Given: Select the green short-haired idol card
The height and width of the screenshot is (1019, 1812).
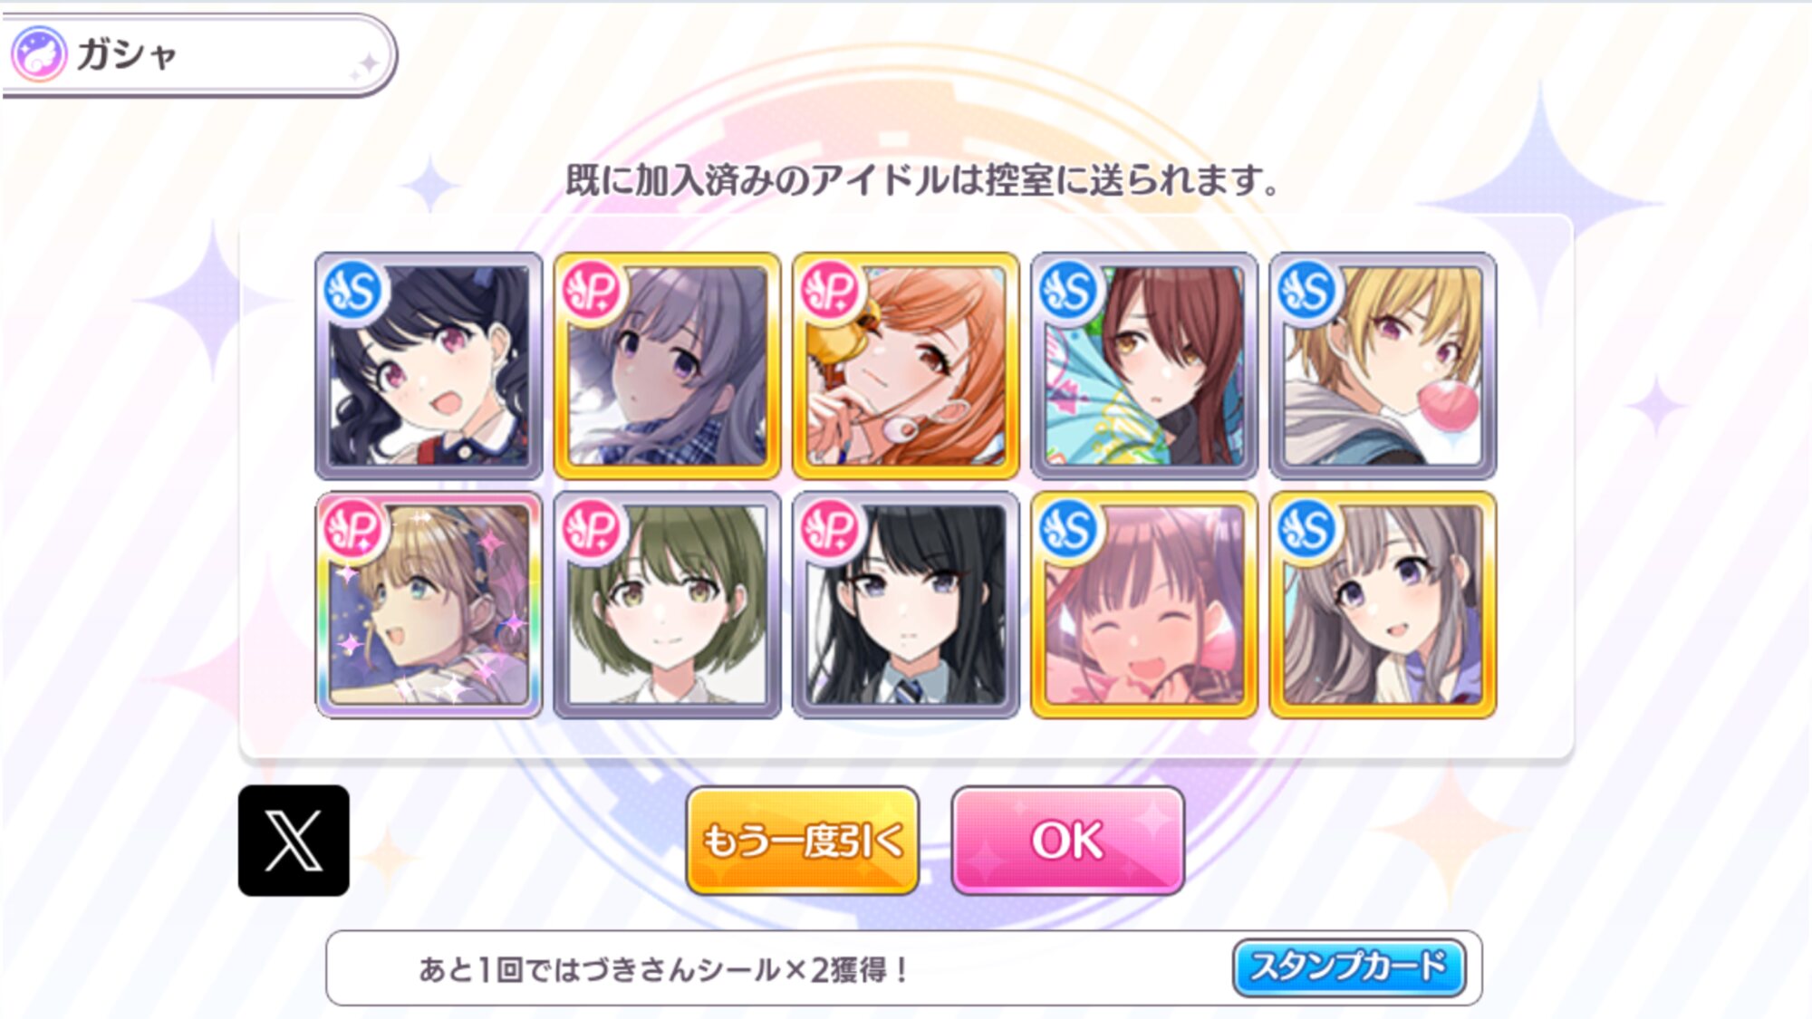Looking at the screenshot, I should click(x=667, y=605).
